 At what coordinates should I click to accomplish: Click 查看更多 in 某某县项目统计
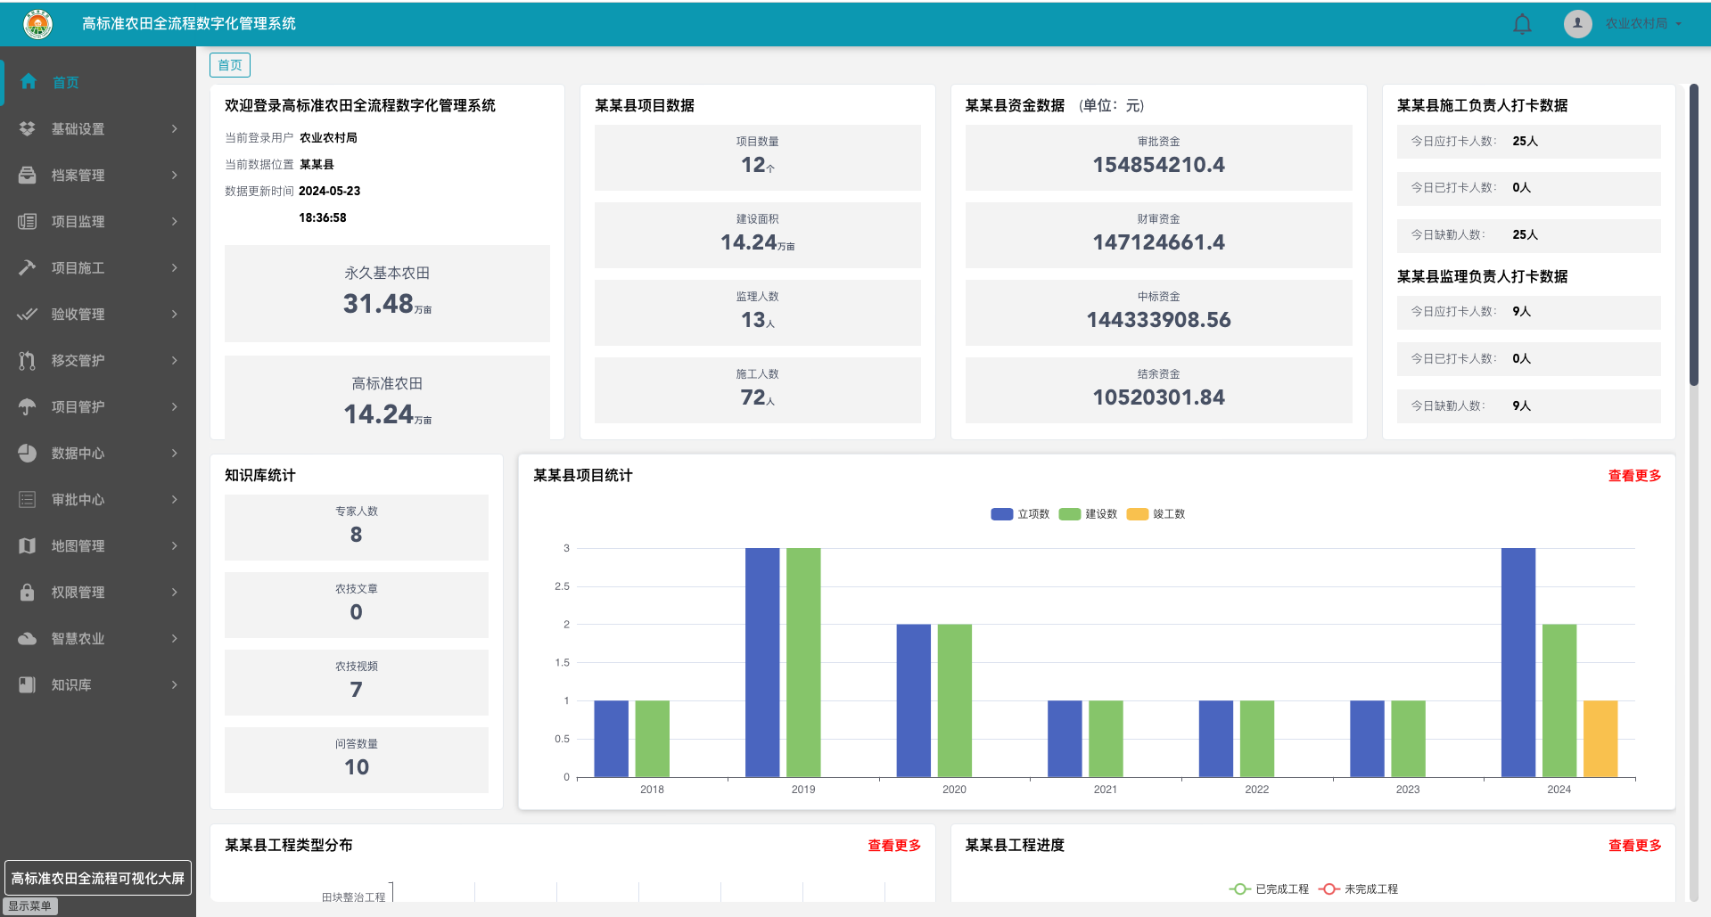1634,476
